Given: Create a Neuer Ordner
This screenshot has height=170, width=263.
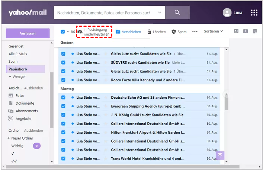Looking at the screenshot, I should [x=22, y=138].
